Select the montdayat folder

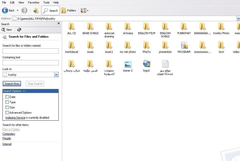72,47
